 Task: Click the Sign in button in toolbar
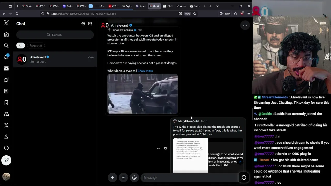click(225, 14)
